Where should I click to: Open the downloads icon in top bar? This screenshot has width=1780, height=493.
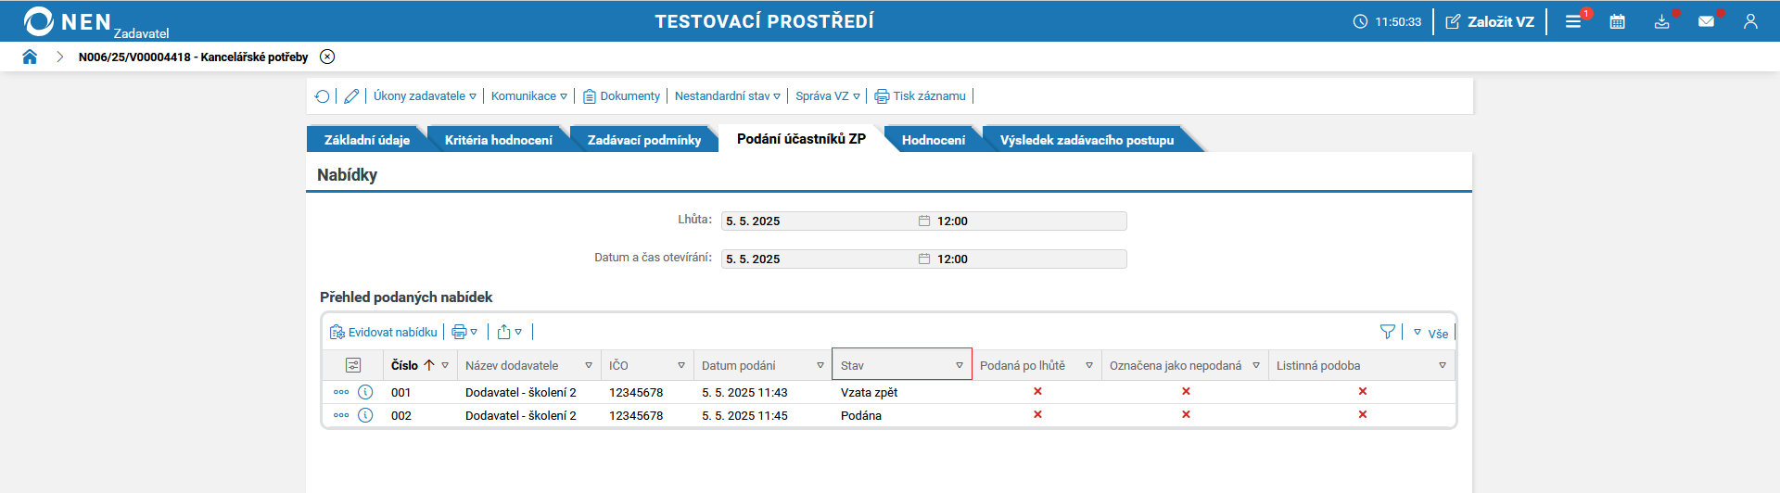tap(1663, 20)
